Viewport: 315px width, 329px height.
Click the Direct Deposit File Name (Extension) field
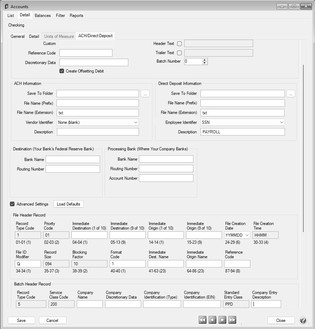click(x=243, y=113)
